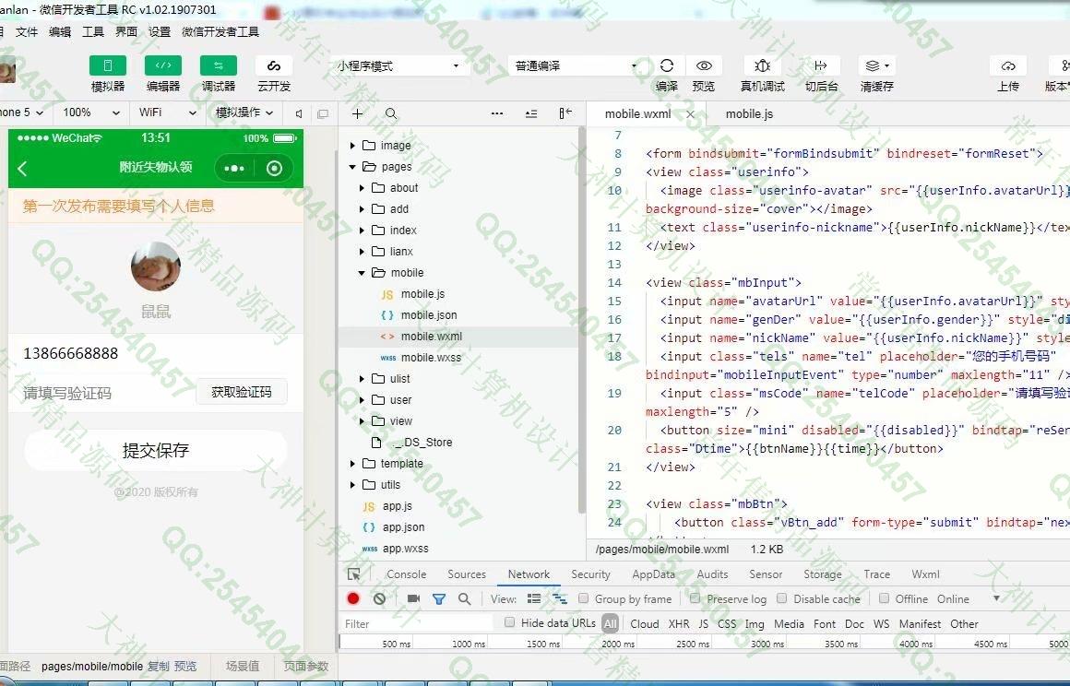Toggle the 模拟器 simulator panel button
Viewport: 1070px width, 686px height.
coord(108,65)
